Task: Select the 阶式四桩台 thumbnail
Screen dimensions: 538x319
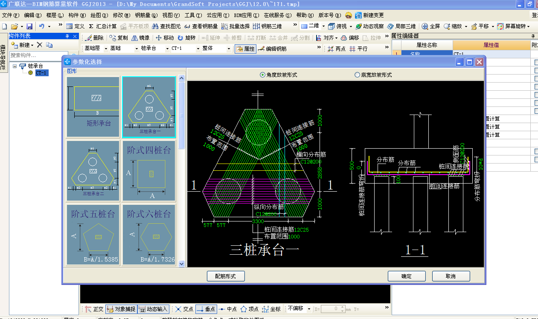Action: click(x=149, y=171)
